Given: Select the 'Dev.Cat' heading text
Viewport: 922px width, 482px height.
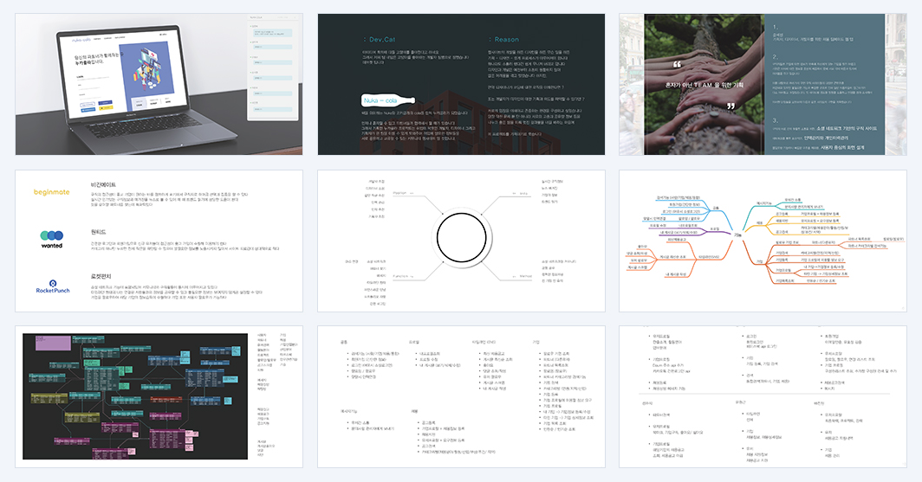Looking at the screenshot, I should pyautogui.click(x=381, y=39).
